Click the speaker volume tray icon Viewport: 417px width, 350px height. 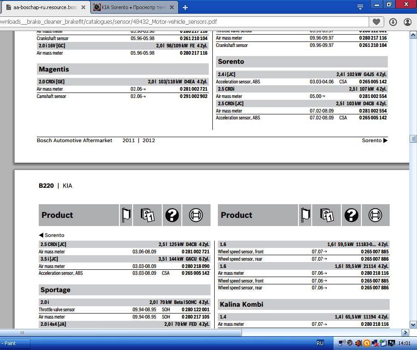pyautogui.click(x=358, y=343)
